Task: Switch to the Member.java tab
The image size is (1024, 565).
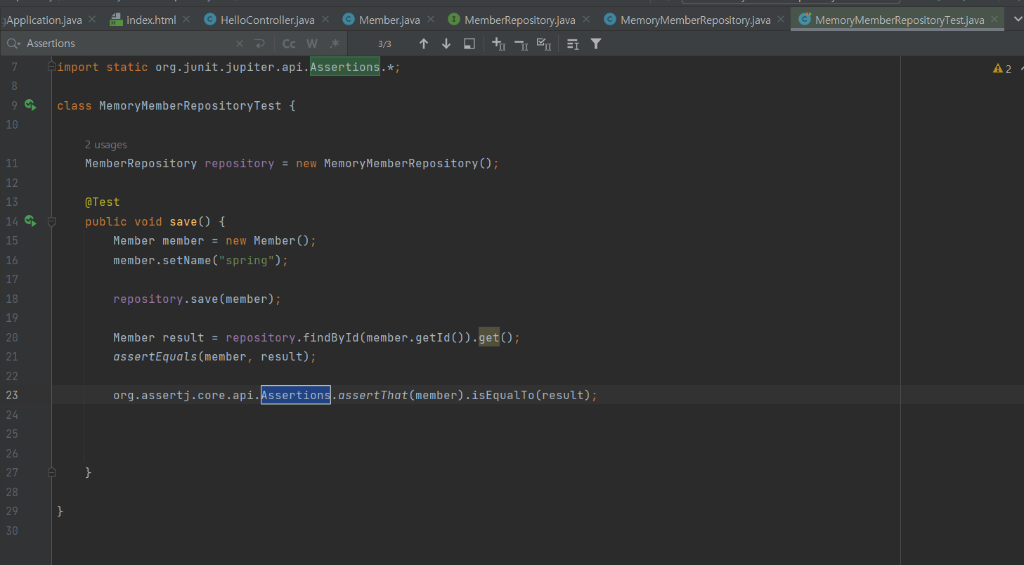Action: [x=389, y=20]
